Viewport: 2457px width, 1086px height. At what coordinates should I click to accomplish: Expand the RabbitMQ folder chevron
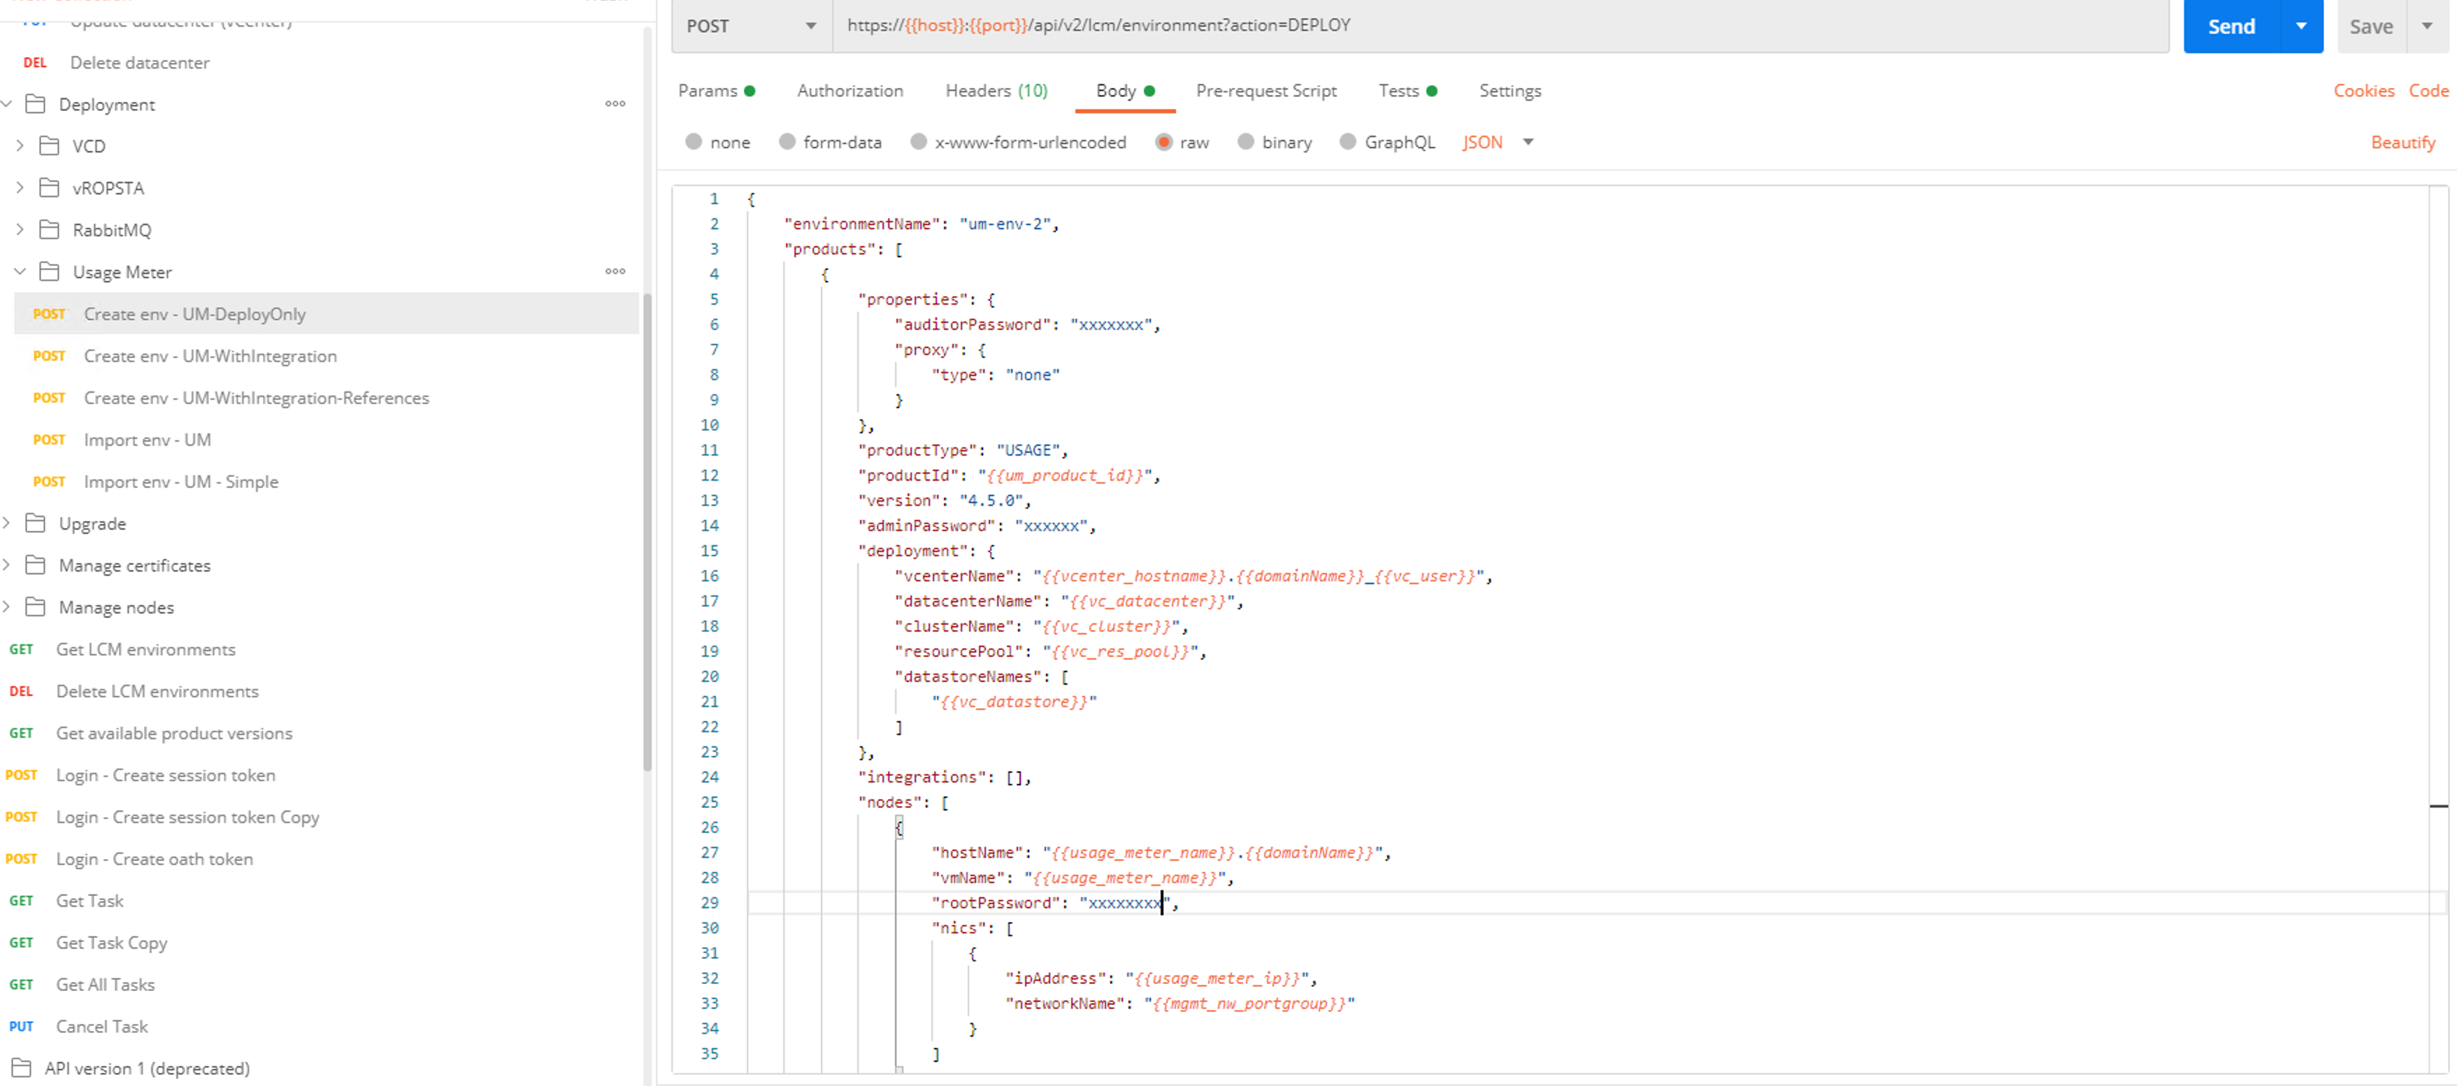[x=20, y=230]
